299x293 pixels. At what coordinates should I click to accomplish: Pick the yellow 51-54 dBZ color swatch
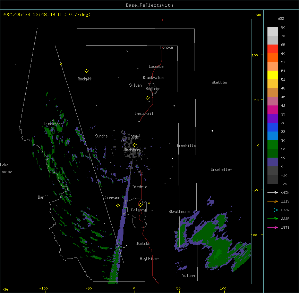click(273, 75)
